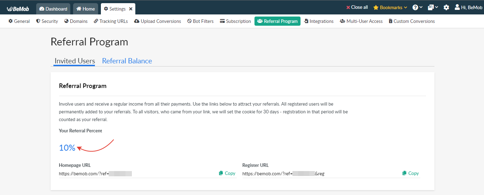Open the General settings section

(19, 21)
